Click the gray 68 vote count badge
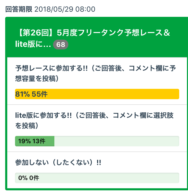Image resolution: width=188 pixels, height=195 pixels. tap(61, 45)
